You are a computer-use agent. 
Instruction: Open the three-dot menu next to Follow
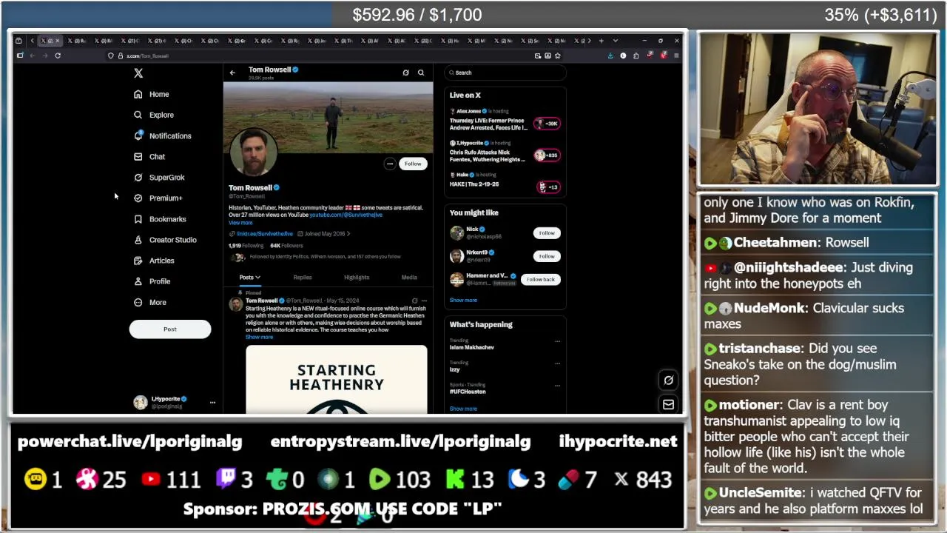pyautogui.click(x=390, y=164)
